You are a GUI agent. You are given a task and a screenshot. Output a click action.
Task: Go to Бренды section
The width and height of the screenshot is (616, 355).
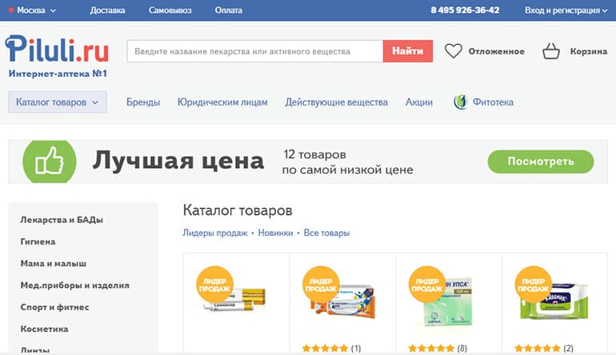click(x=143, y=102)
